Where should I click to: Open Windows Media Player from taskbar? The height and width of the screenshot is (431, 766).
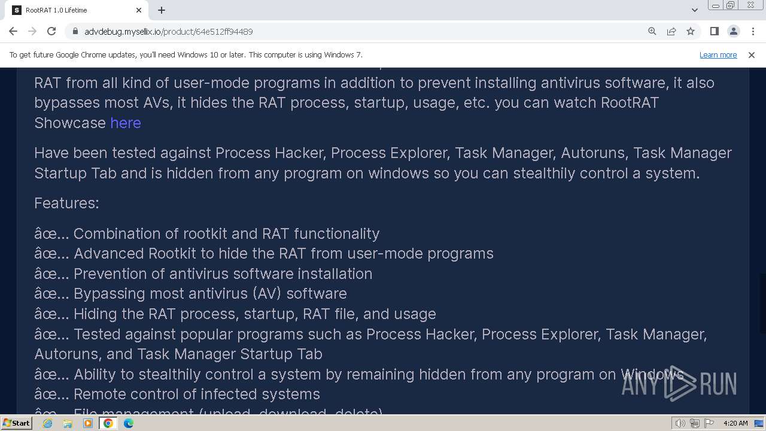[88, 423]
